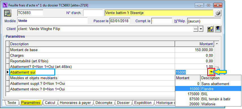Click the printer icon
This screenshot has height=109, width=242.
[218, 13]
